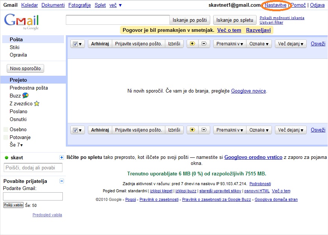
Task: Open Dokumenti in the top bar
Action: [x=53, y=5]
